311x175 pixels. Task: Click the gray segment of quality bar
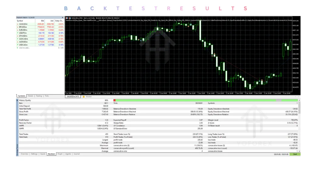[279, 100]
